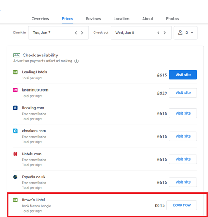The image size is (208, 217).
Task: Visit site for Expedia.co.uk
Action: pos(183,182)
